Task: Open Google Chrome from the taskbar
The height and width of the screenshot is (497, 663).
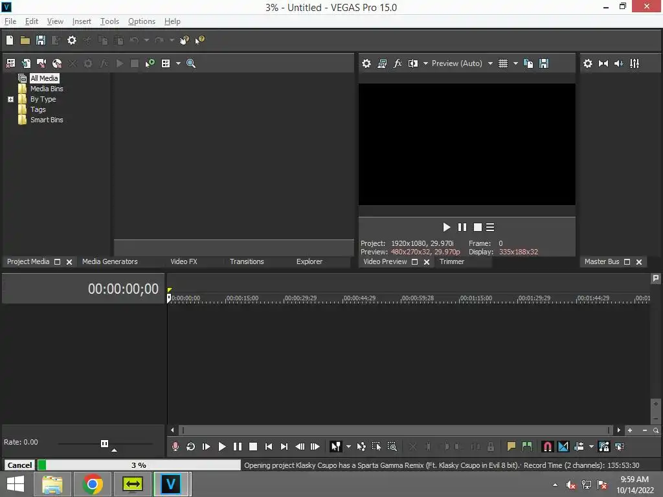Action: [x=92, y=484]
